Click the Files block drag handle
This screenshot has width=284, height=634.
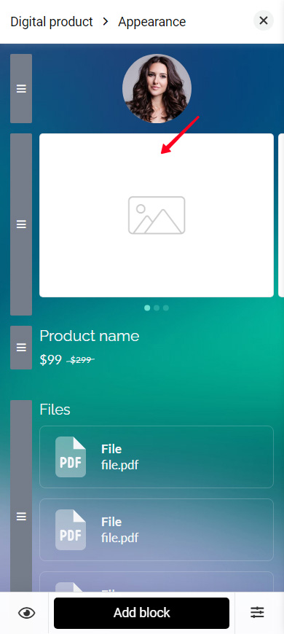click(21, 517)
